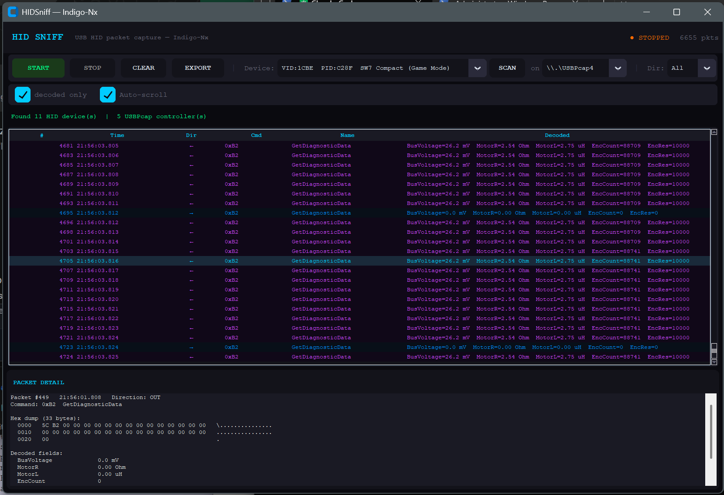The image size is (724, 495).
Task: Click SCAN to find devices
Action: (x=507, y=68)
